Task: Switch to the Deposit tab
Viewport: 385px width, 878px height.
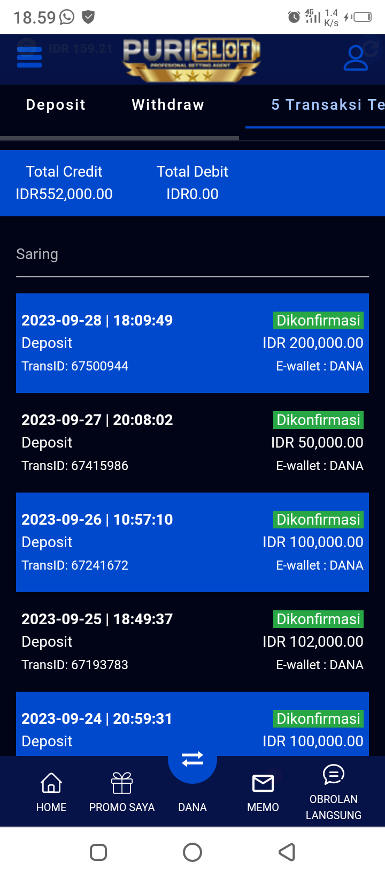Action: [x=56, y=105]
